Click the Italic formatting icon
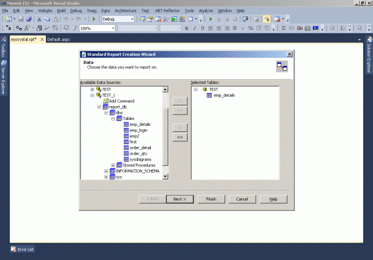The image size is (373, 260). point(195,28)
